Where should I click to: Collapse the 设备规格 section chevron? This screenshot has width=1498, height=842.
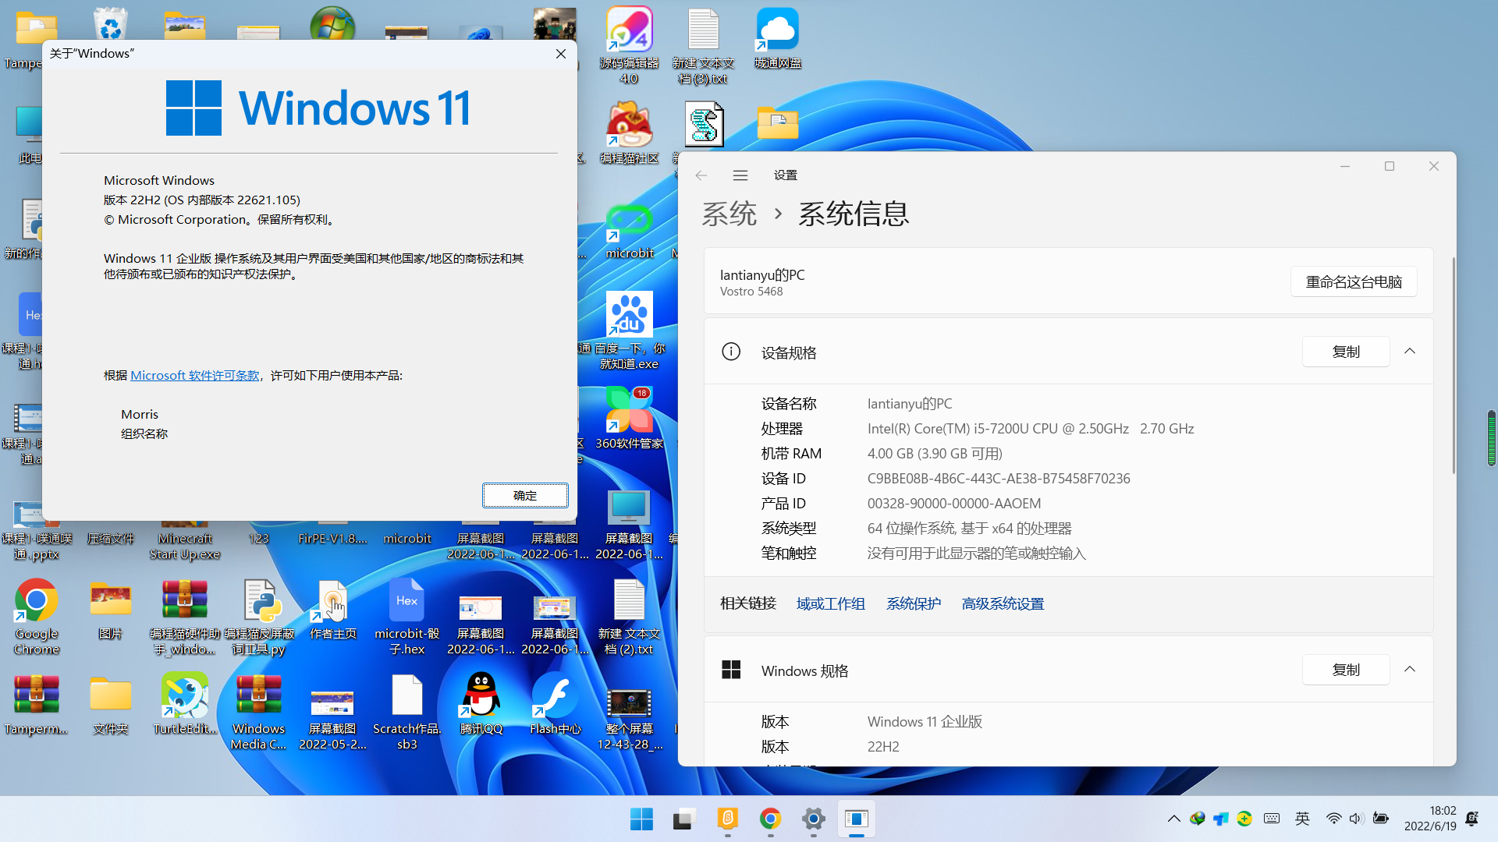click(x=1410, y=352)
